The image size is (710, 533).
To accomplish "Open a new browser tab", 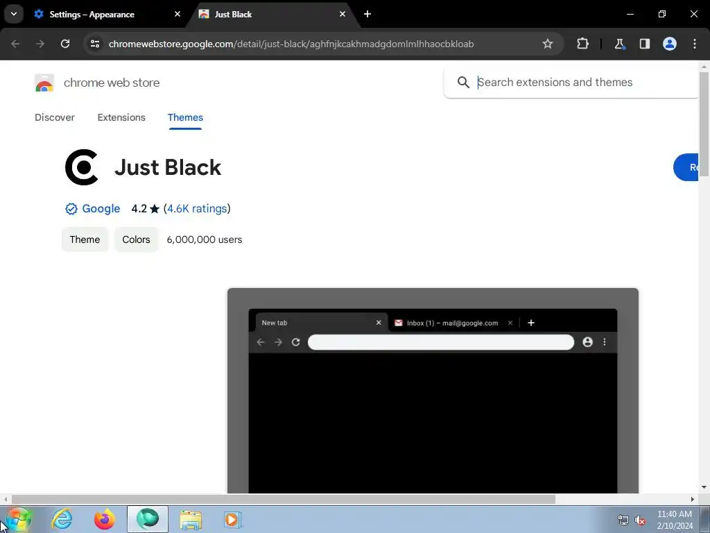I will click(x=367, y=14).
